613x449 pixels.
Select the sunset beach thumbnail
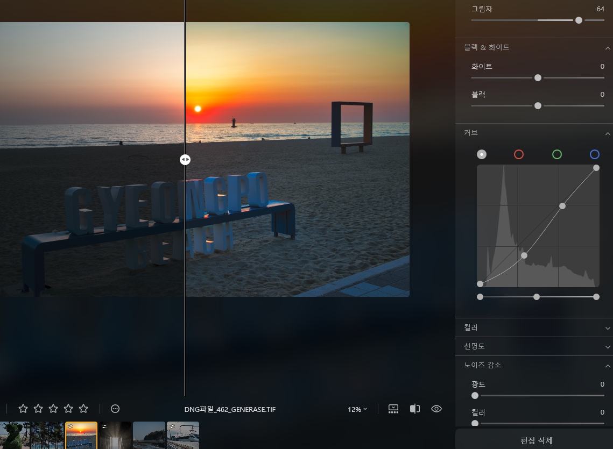coord(81,436)
